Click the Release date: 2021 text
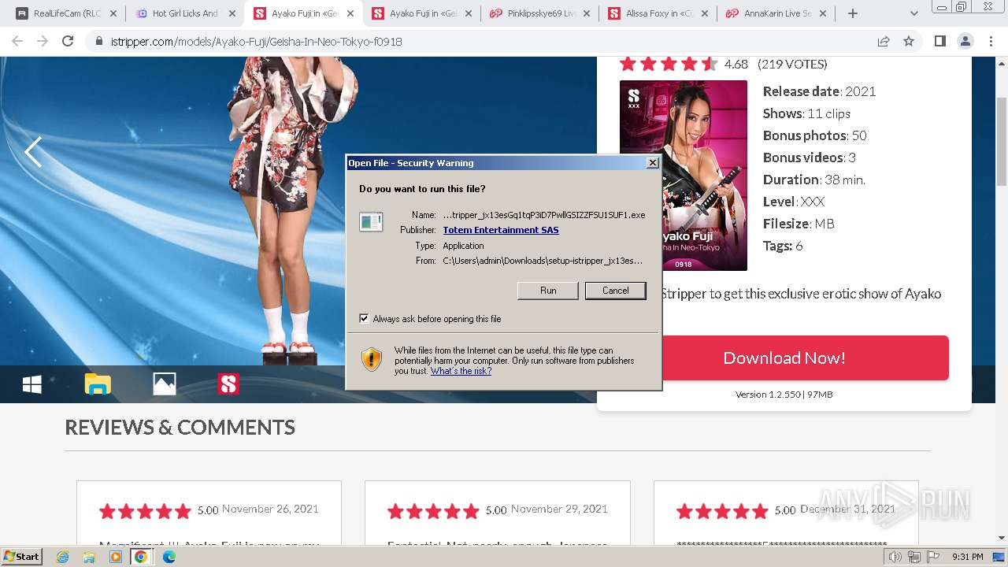The image size is (1008, 567). pos(819,91)
